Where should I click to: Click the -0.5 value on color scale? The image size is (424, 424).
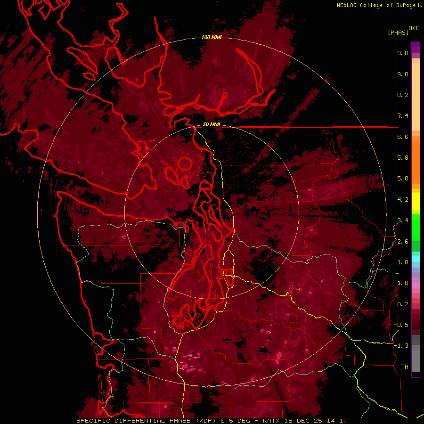401,325
